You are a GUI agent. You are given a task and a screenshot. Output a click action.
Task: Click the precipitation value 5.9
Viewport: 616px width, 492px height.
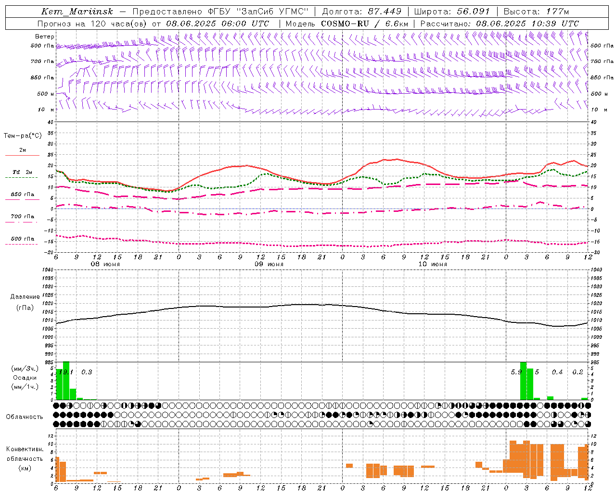click(516, 372)
